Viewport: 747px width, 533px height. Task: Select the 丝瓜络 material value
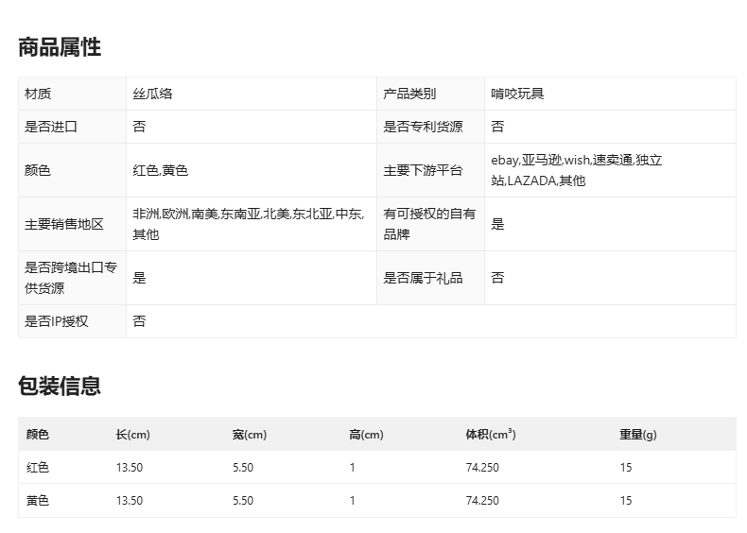tap(152, 94)
